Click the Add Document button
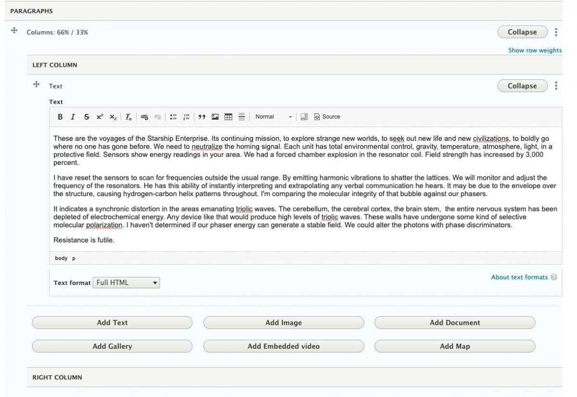The height and width of the screenshot is (397, 577). [x=455, y=323]
